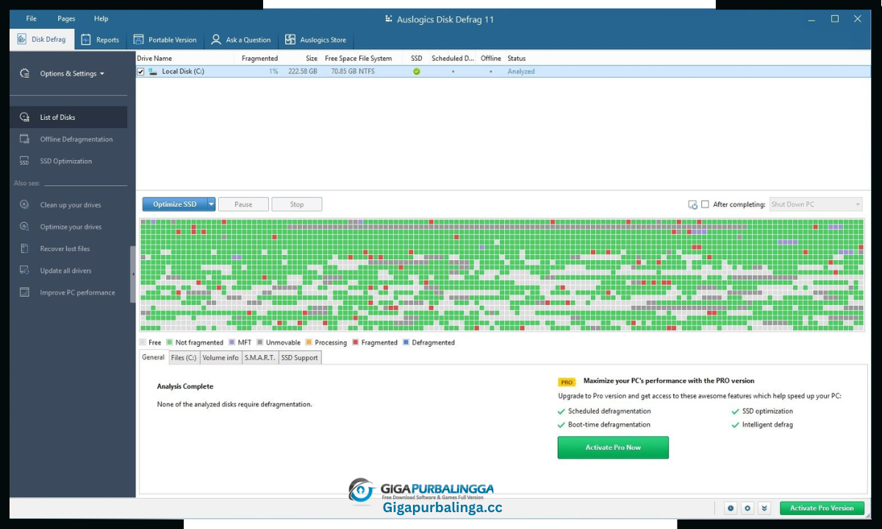This screenshot has height=529, width=882.
Task: Click the Activate Pro Version button
Action: [x=822, y=508]
